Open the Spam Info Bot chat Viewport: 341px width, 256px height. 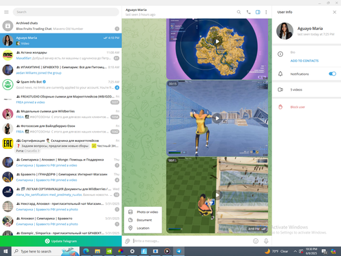[x=61, y=85]
